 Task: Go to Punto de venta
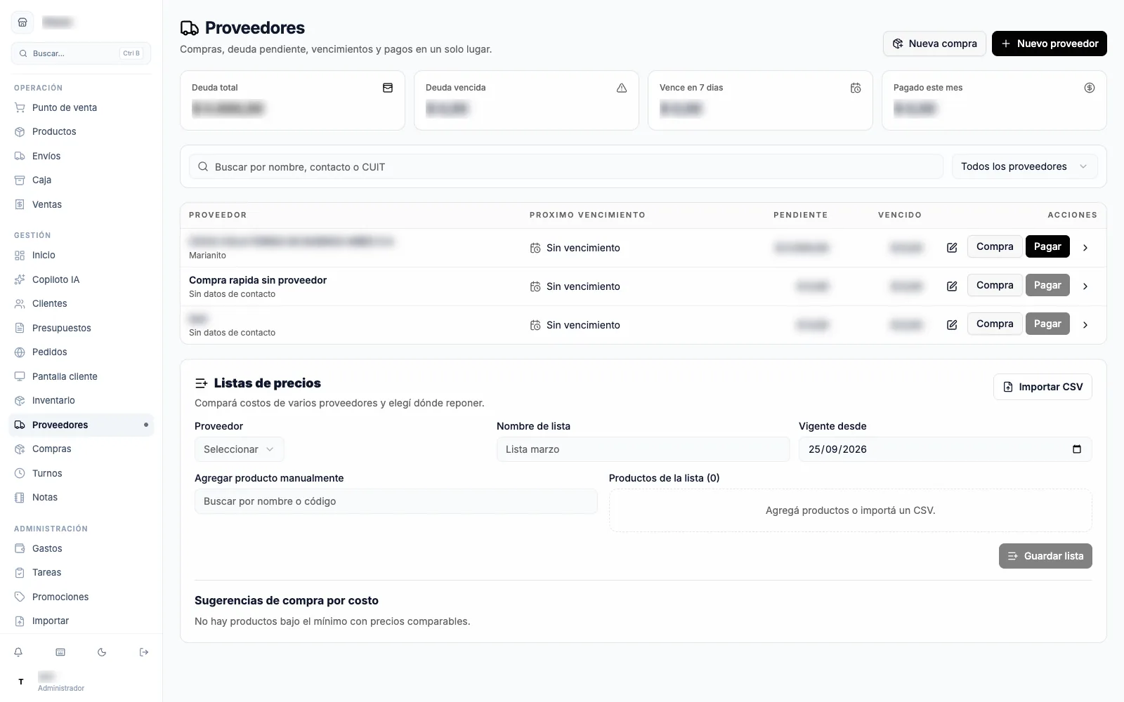coord(81,107)
